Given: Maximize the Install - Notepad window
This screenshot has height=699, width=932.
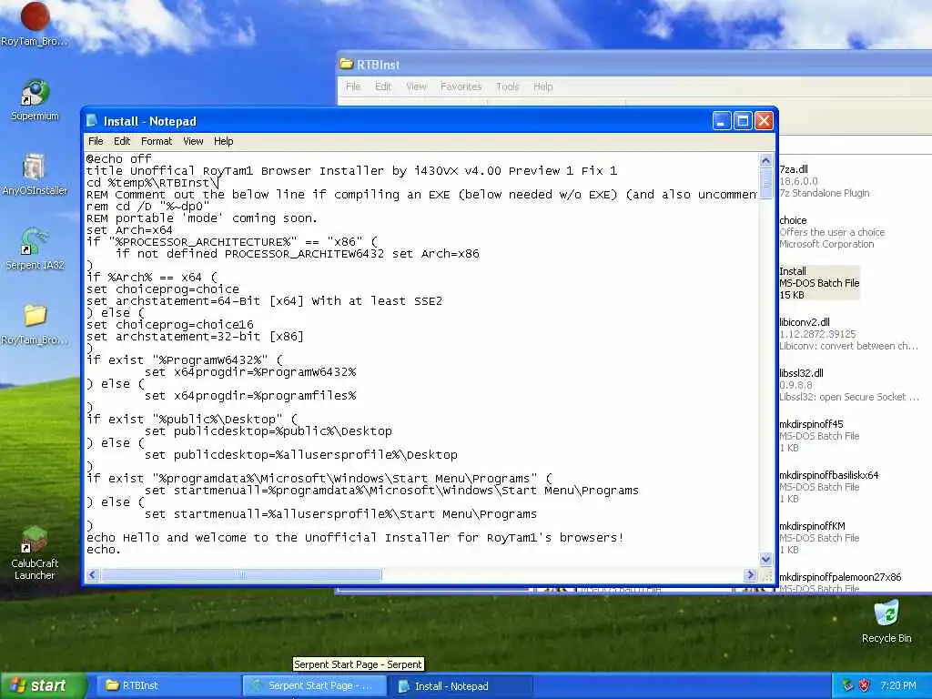Looking at the screenshot, I should (743, 121).
